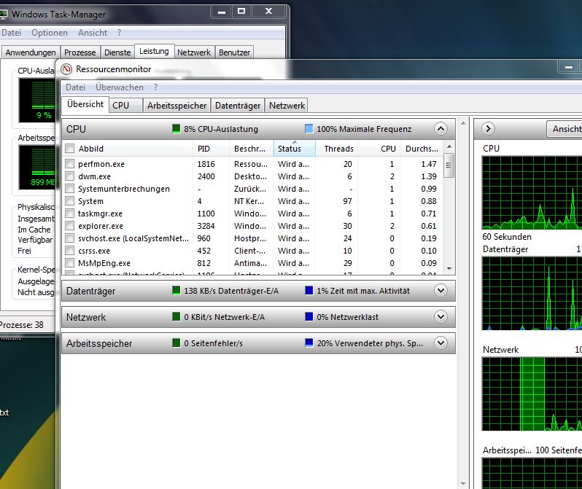Sort by the Durchs... column header
Viewport: 582px width, 489px height.
(422, 149)
